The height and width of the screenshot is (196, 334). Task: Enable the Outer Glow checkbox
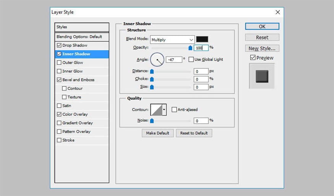click(x=59, y=62)
